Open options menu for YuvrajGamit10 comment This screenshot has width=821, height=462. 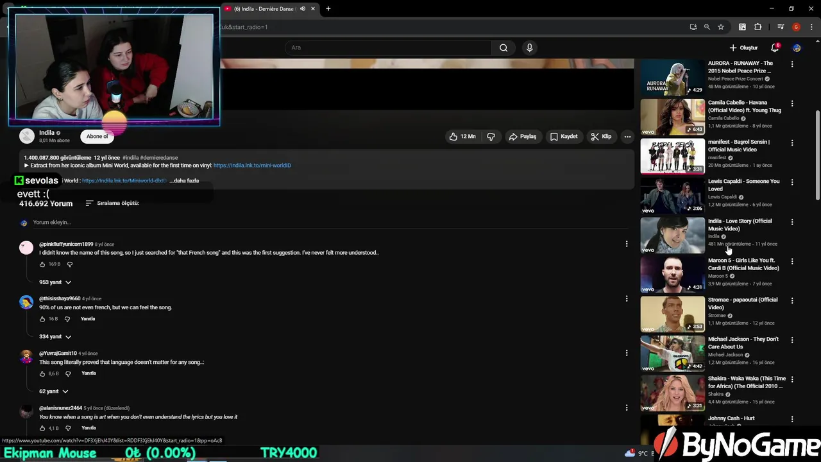627,353
